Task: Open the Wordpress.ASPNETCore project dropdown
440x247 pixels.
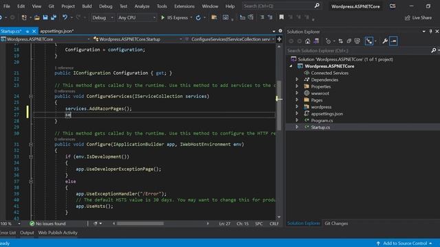Action: (x=45, y=39)
